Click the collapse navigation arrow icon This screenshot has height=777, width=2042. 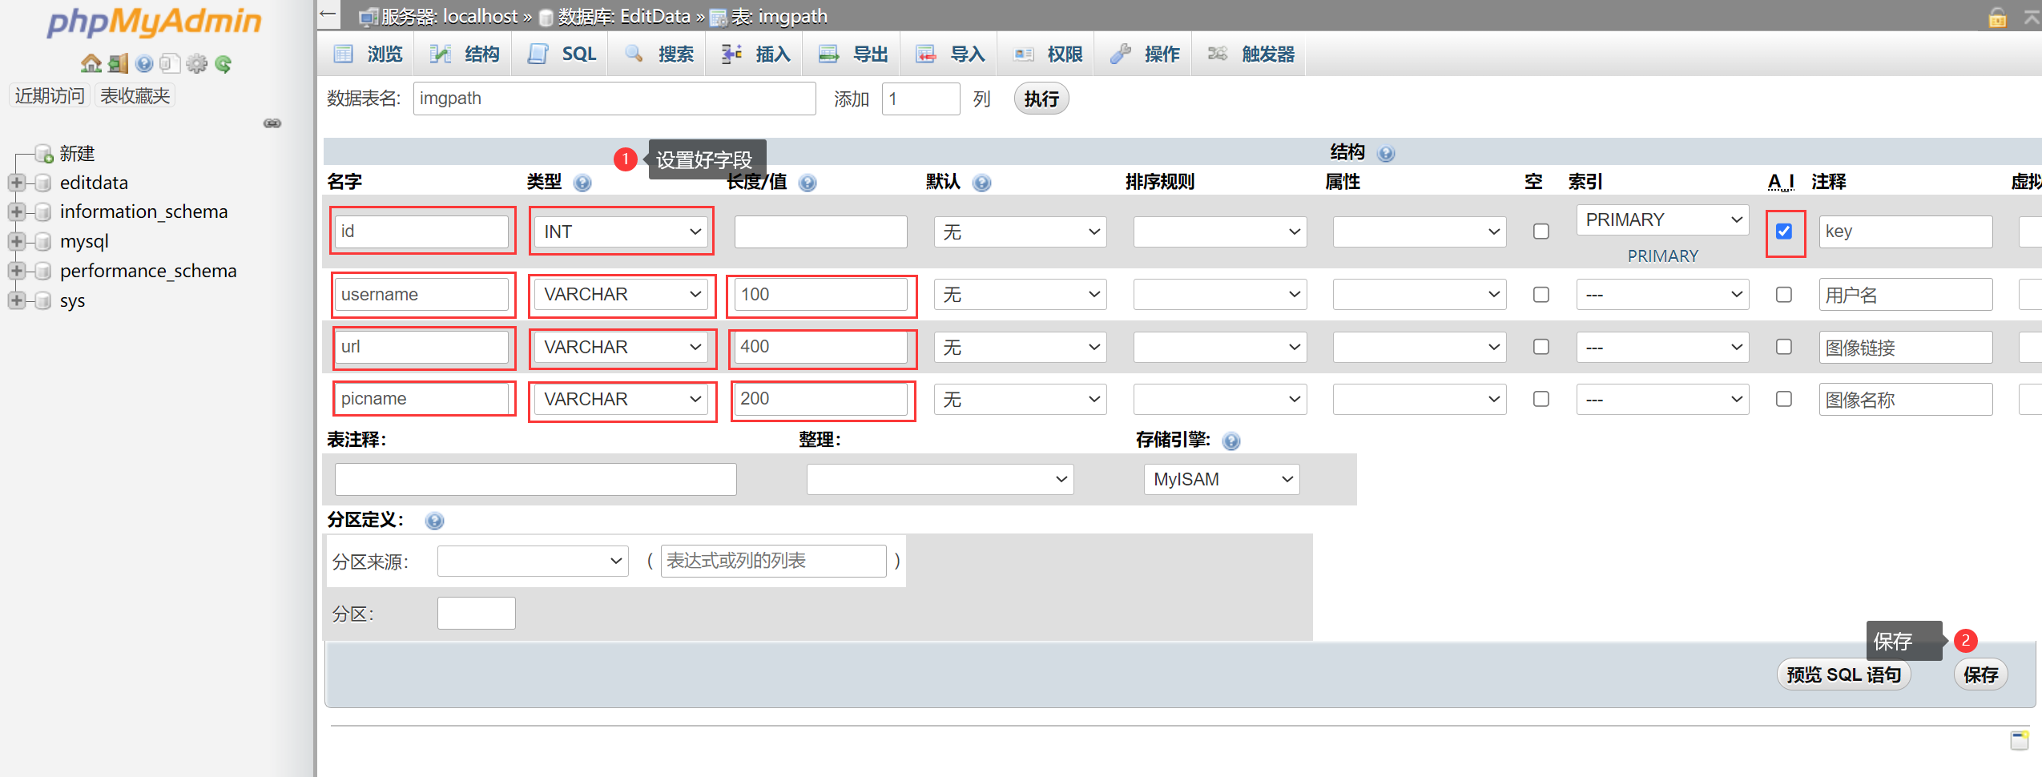coord(327,14)
